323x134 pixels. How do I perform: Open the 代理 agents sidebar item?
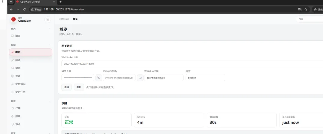coord(31,108)
